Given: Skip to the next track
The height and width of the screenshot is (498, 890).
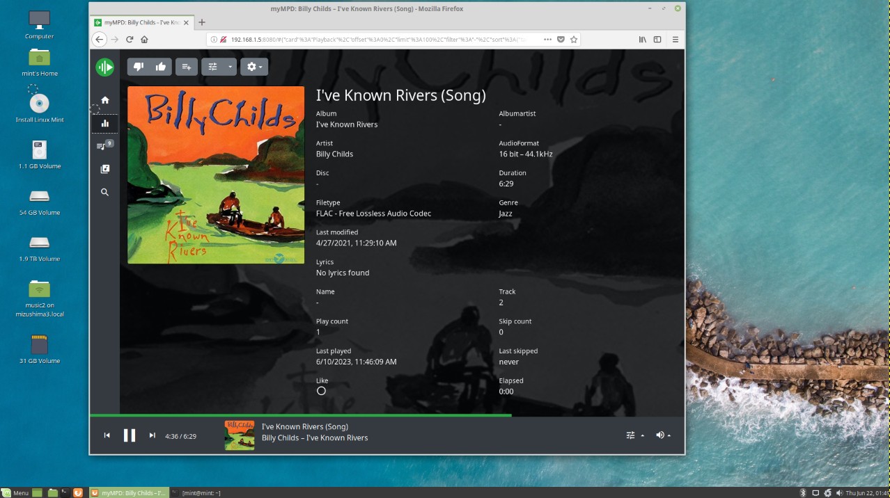Looking at the screenshot, I should (152, 435).
